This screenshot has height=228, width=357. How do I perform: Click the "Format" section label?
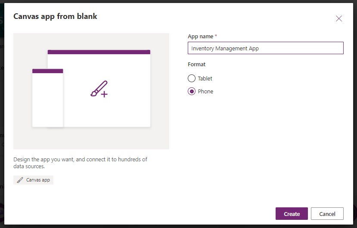197,65
